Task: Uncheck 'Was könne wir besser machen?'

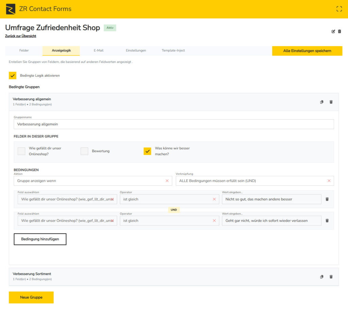Action: [x=147, y=151]
